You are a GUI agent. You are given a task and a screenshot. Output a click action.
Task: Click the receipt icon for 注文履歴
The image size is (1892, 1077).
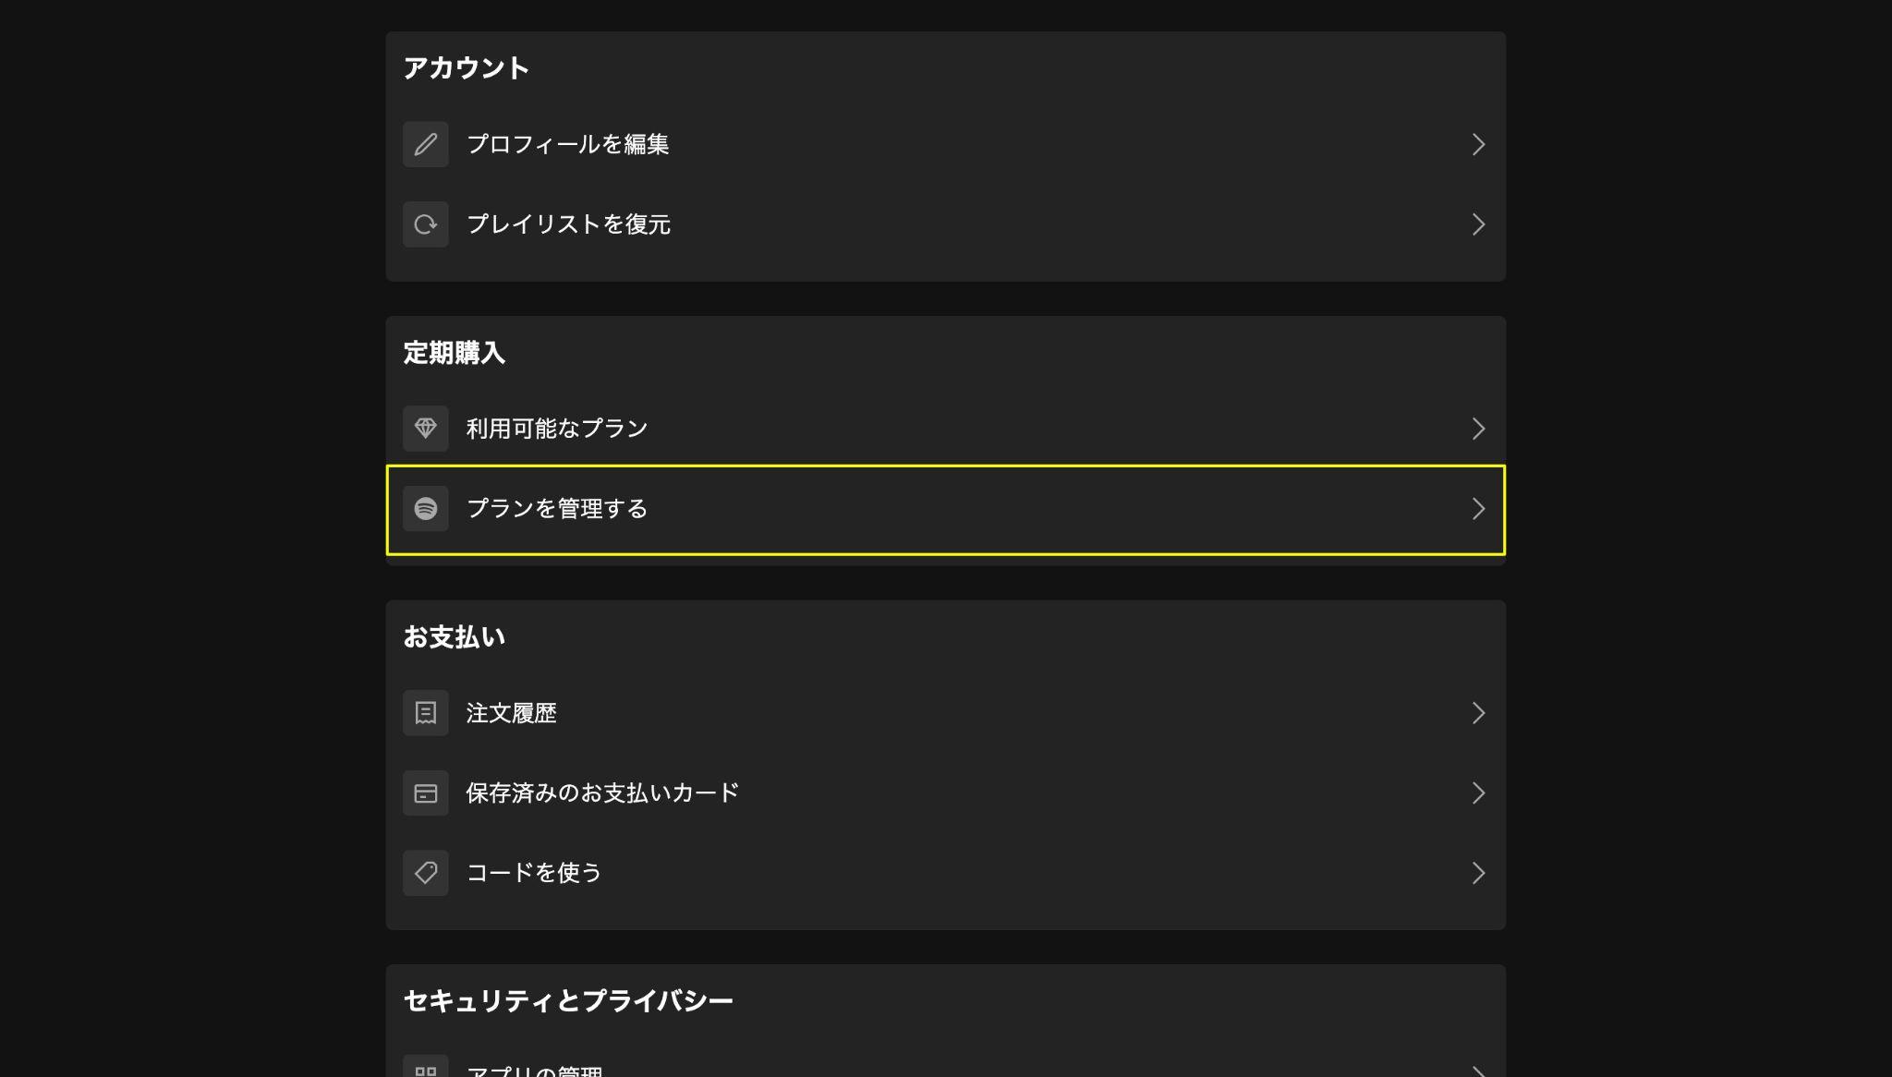pyautogui.click(x=425, y=713)
